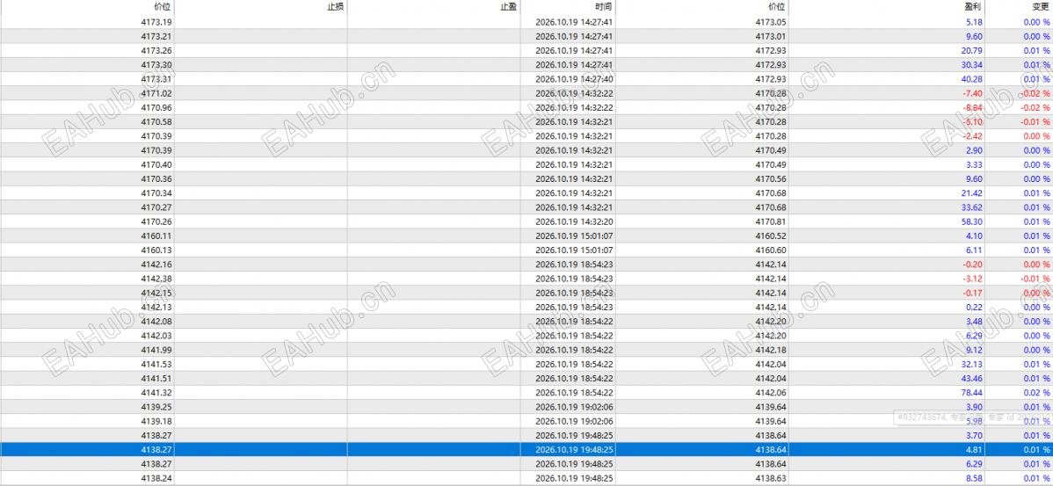Select the profit value 58.30
The width and height of the screenshot is (1053, 486).
[972, 221]
